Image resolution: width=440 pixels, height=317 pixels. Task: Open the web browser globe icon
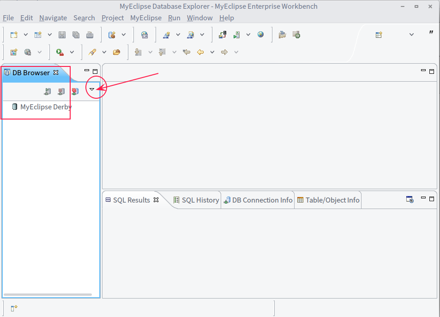260,35
